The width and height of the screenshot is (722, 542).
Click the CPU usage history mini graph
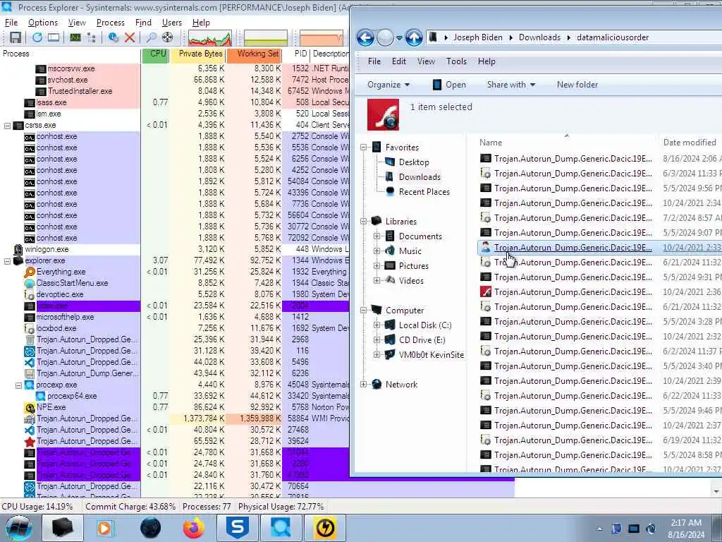(x=210, y=38)
